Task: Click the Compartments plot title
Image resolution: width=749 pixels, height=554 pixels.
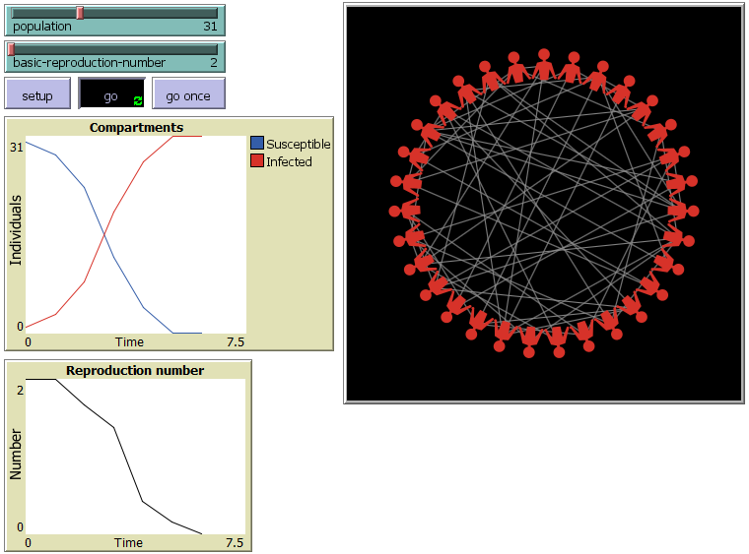Action: point(136,127)
